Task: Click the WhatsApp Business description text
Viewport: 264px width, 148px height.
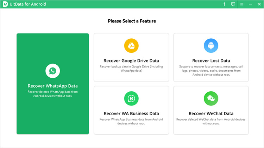Action: (x=131, y=121)
